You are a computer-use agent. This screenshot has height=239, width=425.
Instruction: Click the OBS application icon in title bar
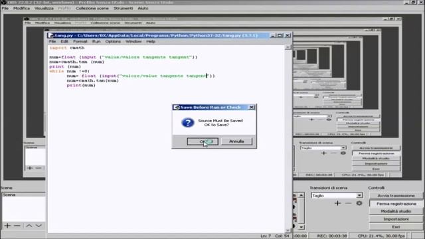[3, 3]
